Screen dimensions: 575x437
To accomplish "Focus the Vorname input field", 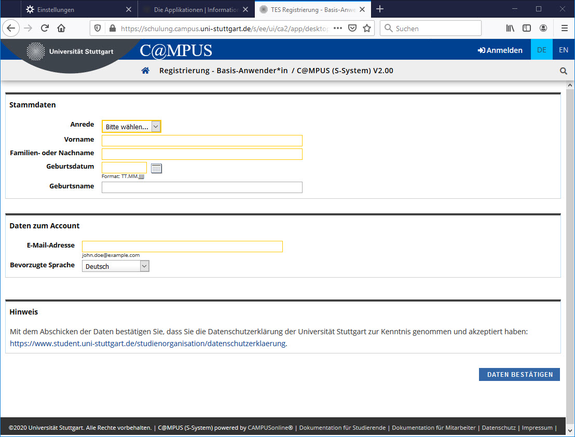I will (x=202, y=141).
